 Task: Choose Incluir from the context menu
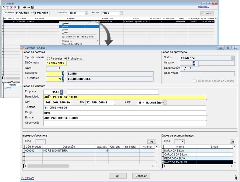tap(65, 26)
